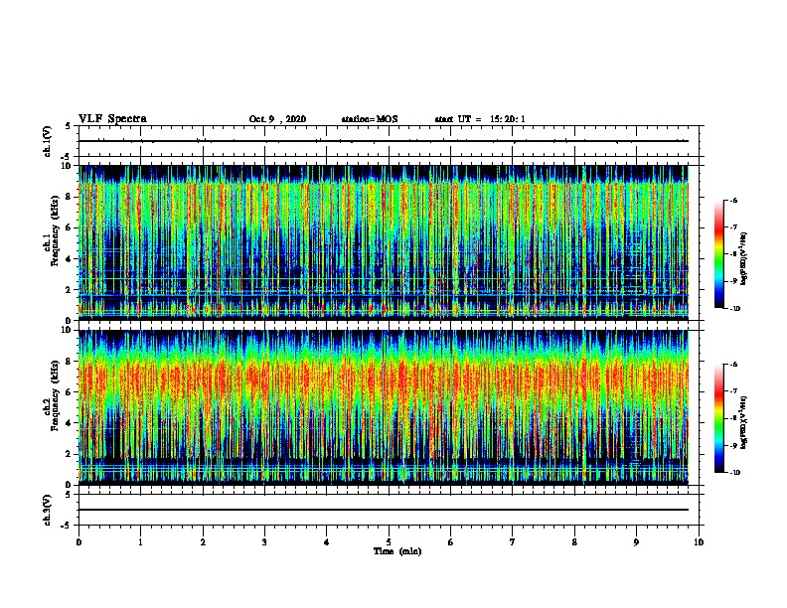Click time-axis tick label "3"
The image size is (787, 608).
click(x=264, y=542)
